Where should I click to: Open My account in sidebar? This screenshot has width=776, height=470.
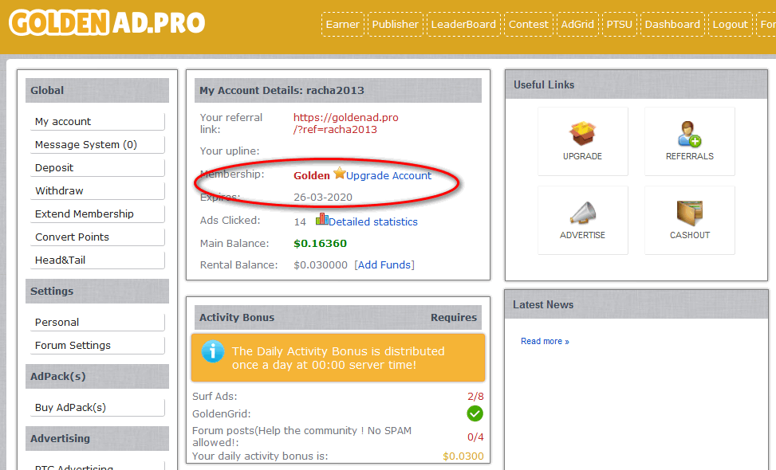tap(97, 122)
